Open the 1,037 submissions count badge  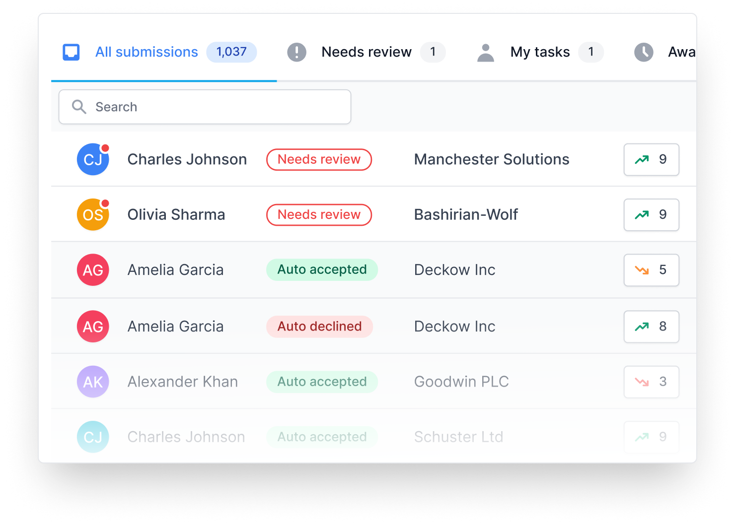(231, 52)
